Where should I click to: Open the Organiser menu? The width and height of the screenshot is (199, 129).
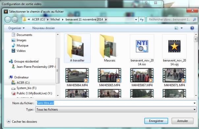tap(16, 28)
